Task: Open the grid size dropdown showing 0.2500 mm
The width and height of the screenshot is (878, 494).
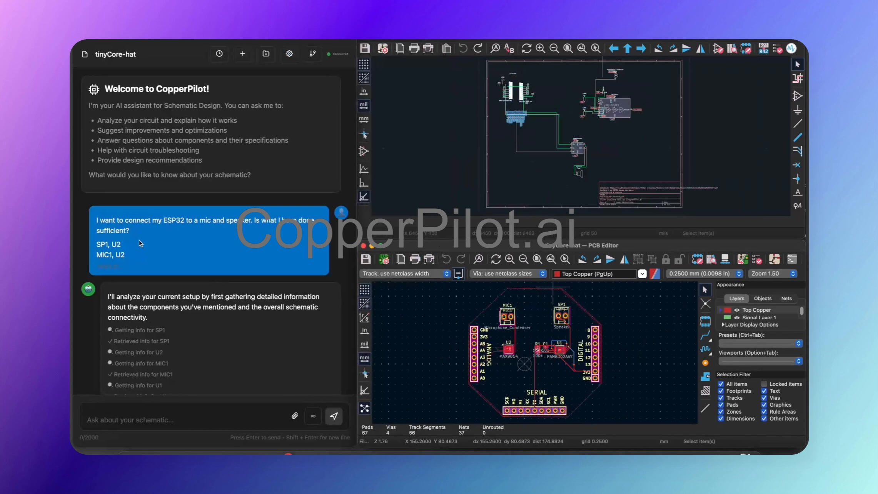Action: [x=704, y=274]
